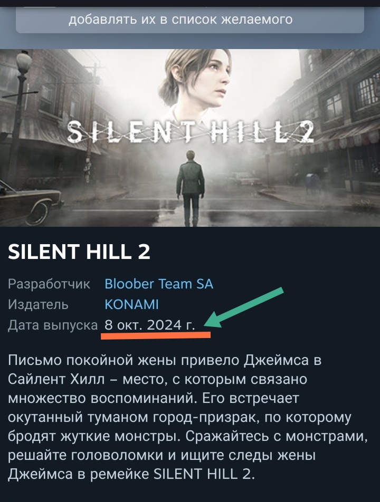Open the Bloober Team SA developer link
The height and width of the screenshot is (502, 380).
point(159,284)
